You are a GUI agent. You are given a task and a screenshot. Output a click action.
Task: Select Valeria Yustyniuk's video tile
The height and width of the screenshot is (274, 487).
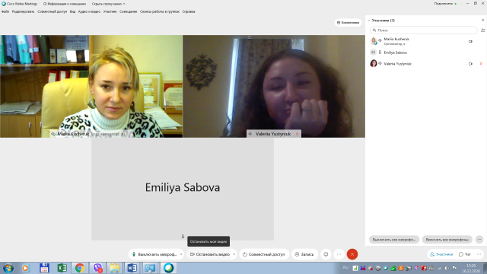click(274, 86)
